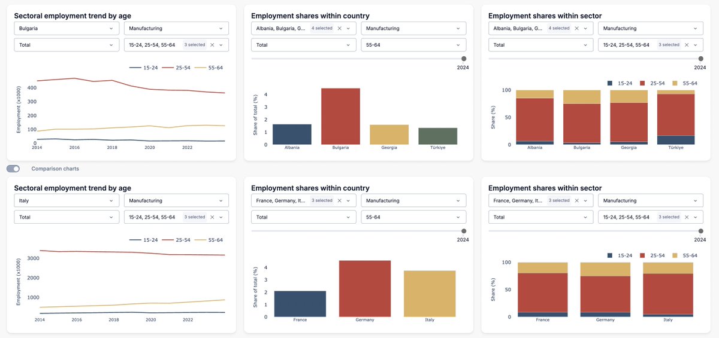Click the green Türkiye bar in share chart
Image resolution: width=719 pixels, height=338 pixels.
[x=437, y=136]
